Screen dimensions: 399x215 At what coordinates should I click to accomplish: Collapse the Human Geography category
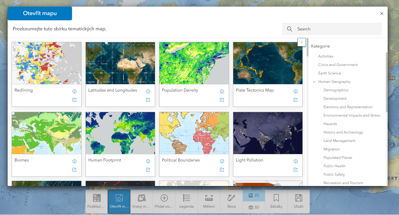[x=314, y=82]
